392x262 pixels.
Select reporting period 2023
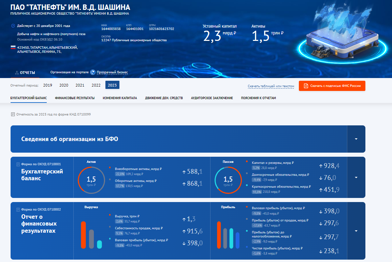tap(112, 85)
